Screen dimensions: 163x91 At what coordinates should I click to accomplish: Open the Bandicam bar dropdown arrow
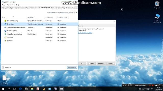123,85
